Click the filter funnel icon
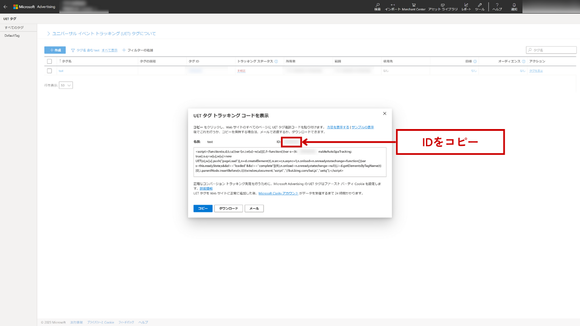The height and width of the screenshot is (326, 580). pyautogui.click(x=72, y=50)
